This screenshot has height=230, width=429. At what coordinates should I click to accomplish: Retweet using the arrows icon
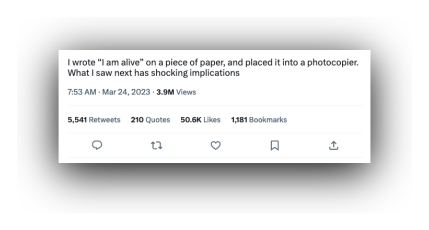156,146
